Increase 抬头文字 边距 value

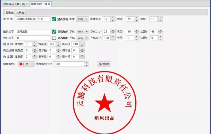(160, 31)
